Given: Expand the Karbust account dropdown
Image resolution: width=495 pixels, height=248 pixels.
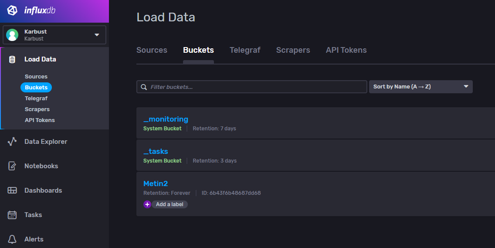Looking at the screenshot, I should 97,35.
